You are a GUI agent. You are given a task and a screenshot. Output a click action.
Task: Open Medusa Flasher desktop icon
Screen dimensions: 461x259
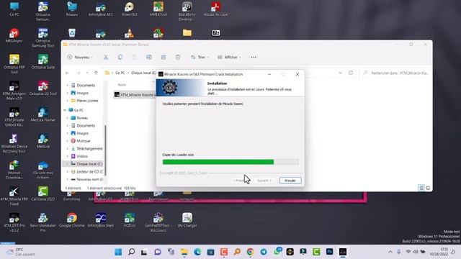point(43,114)
